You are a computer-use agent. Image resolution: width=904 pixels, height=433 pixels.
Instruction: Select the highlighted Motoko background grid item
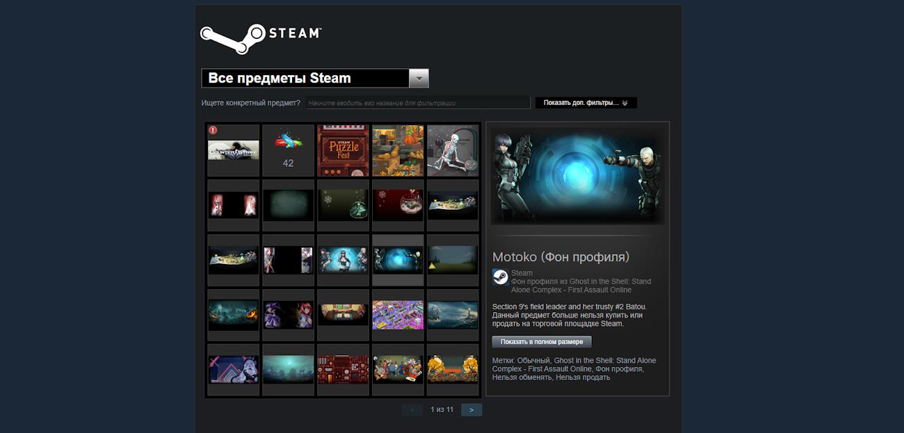pos(398,260)
